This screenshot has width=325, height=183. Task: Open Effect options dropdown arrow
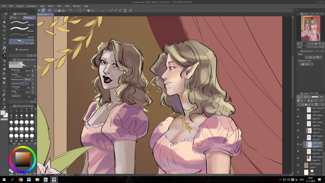click(x=321, y=57)
